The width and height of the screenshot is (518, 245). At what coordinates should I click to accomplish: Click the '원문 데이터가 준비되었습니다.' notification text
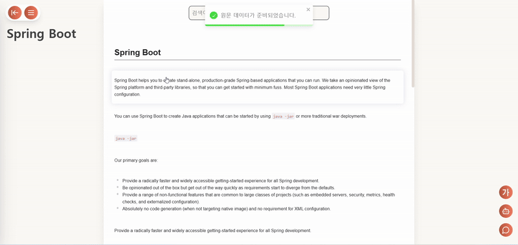(258, 15)
